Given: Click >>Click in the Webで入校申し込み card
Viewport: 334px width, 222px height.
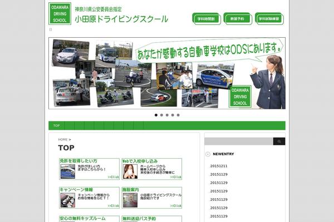Looking at the screenshot, I should pos(176,177).
